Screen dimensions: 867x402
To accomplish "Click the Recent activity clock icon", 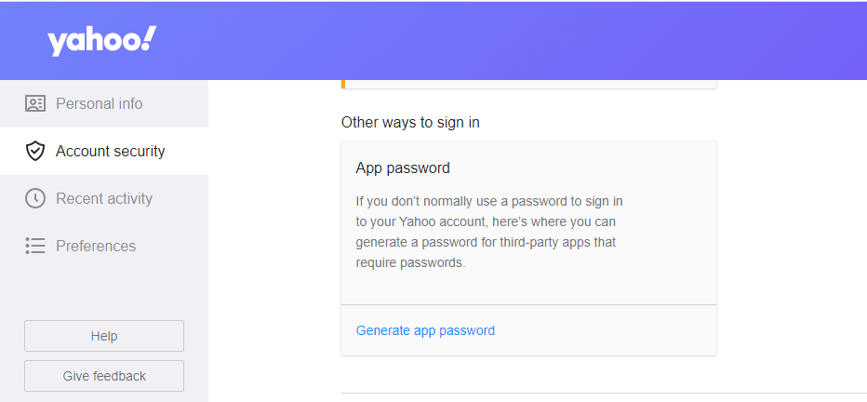I will (35, 198).
